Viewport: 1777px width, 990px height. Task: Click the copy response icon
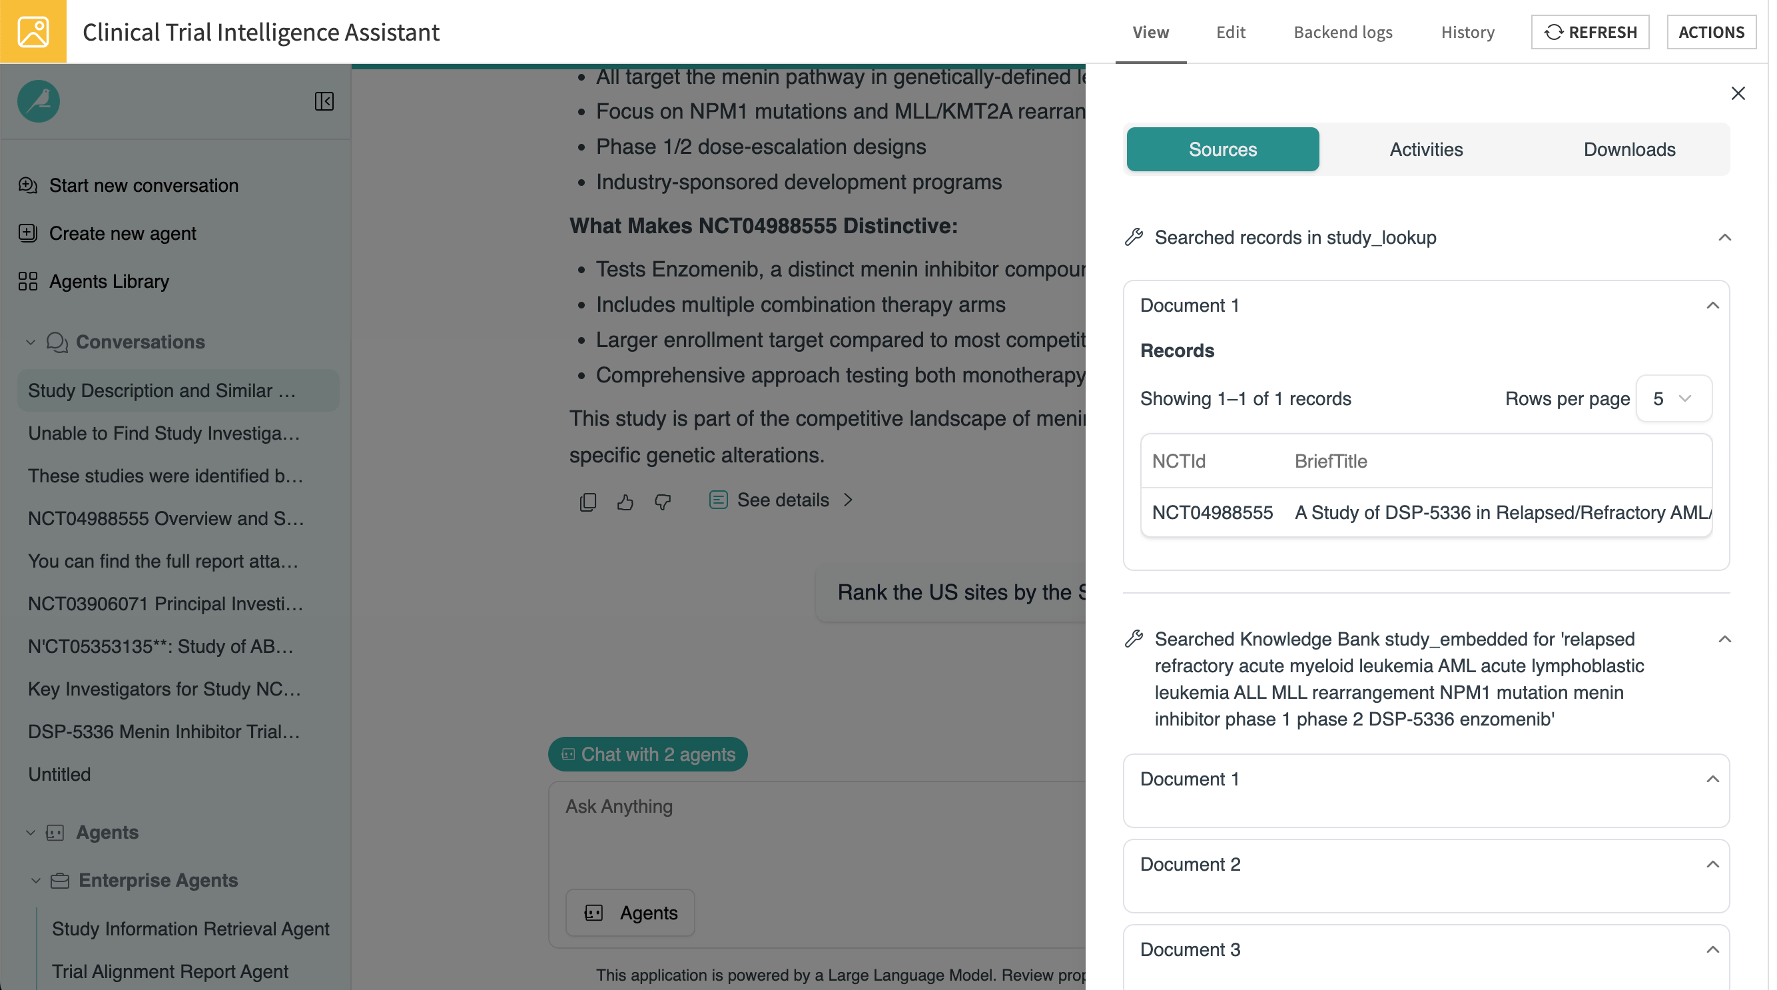[x=587, y=502]
